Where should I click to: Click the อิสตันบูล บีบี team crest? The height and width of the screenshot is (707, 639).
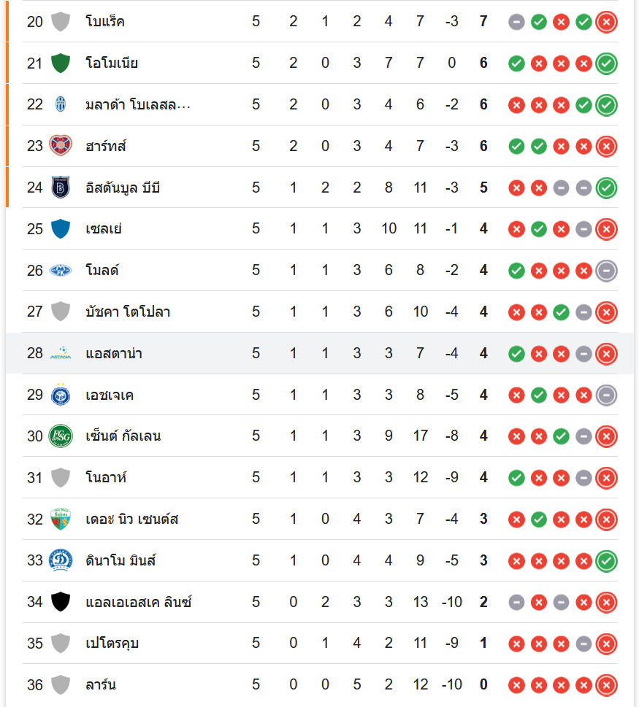click(61, 188)
